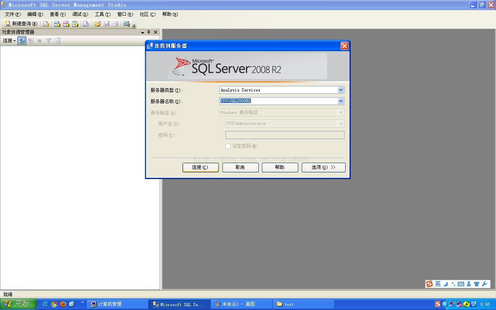
Task: Expand the quick launch overflow chevron
Action: [82, 302]
